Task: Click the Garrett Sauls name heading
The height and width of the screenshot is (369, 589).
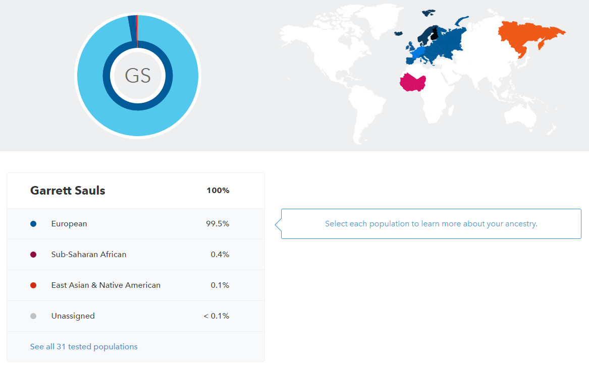Action: pos(68,191)
